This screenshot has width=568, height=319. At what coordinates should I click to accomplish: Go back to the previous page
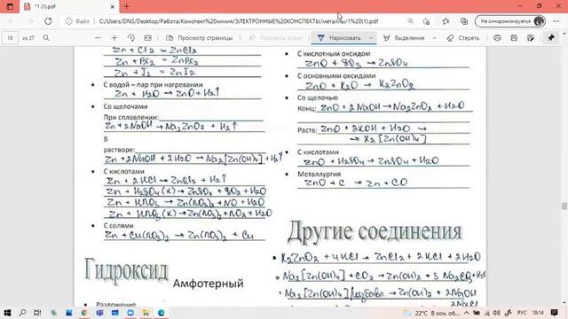(11, 21)
